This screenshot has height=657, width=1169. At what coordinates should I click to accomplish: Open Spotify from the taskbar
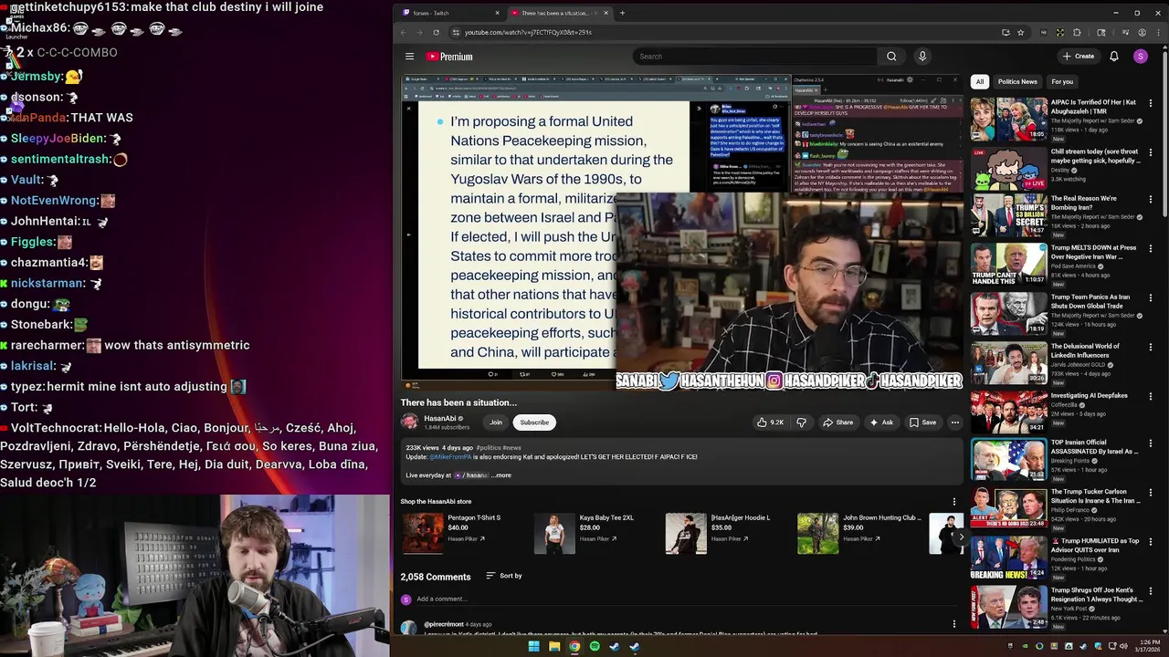(x=595, y=647)
